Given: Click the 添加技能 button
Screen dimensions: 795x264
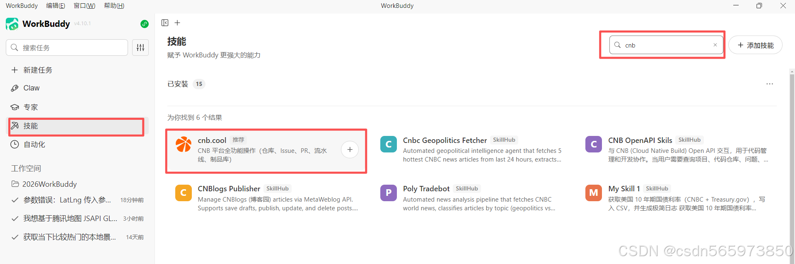Looking at the screenshot, I should point(755,45).
